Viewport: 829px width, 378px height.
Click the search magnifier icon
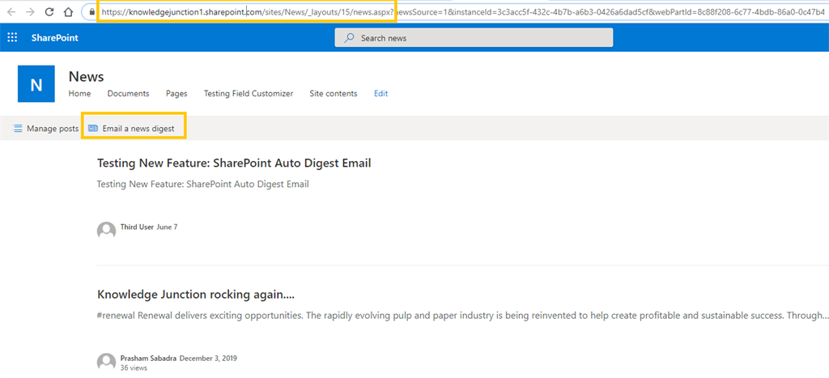(x=350, y=38)
